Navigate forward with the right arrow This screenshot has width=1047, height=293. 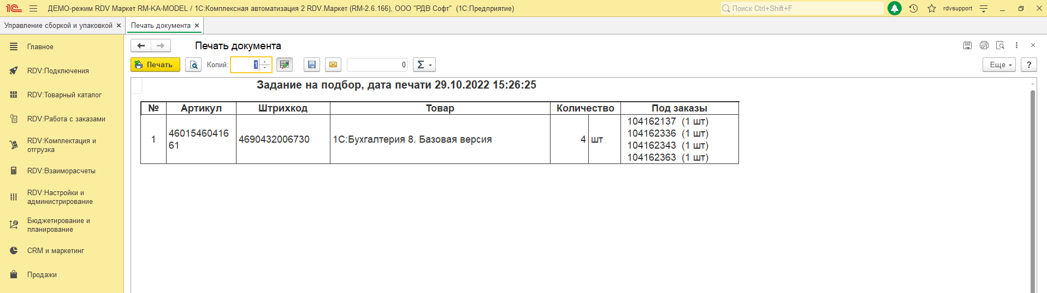pos(161,45)
